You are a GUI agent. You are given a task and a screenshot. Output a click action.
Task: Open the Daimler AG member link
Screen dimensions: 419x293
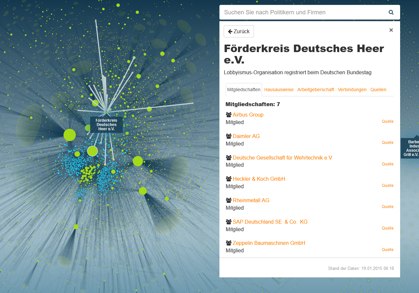tap(246, 136)
